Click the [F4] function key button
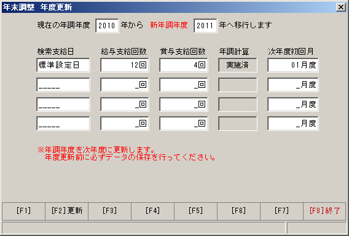This screenshot has width=349, height=236. pos(152,211)
